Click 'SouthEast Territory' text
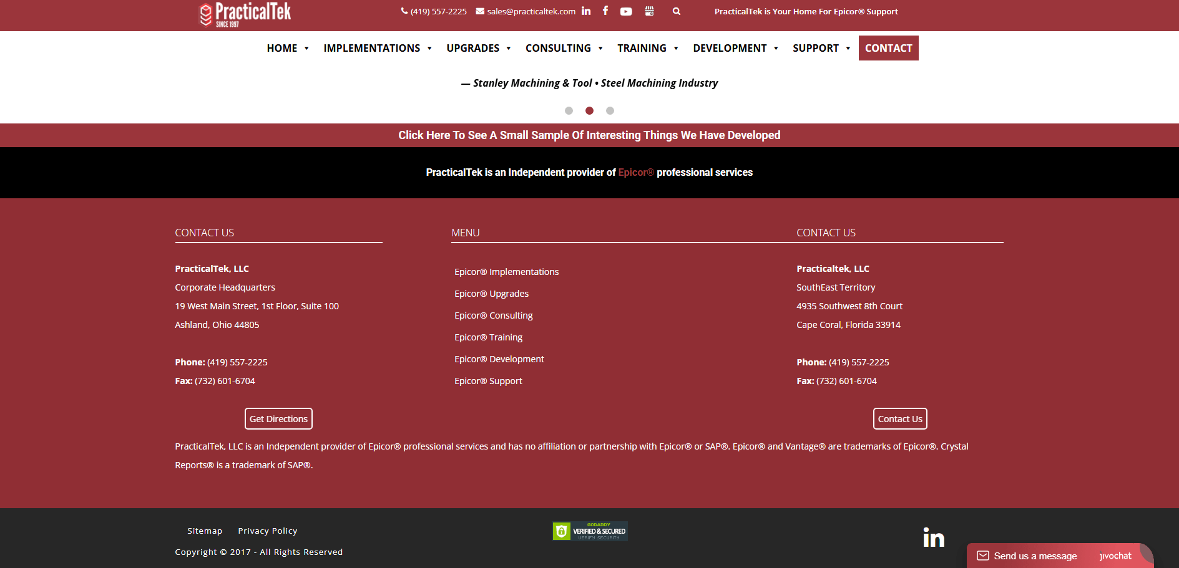 (836, 287)
